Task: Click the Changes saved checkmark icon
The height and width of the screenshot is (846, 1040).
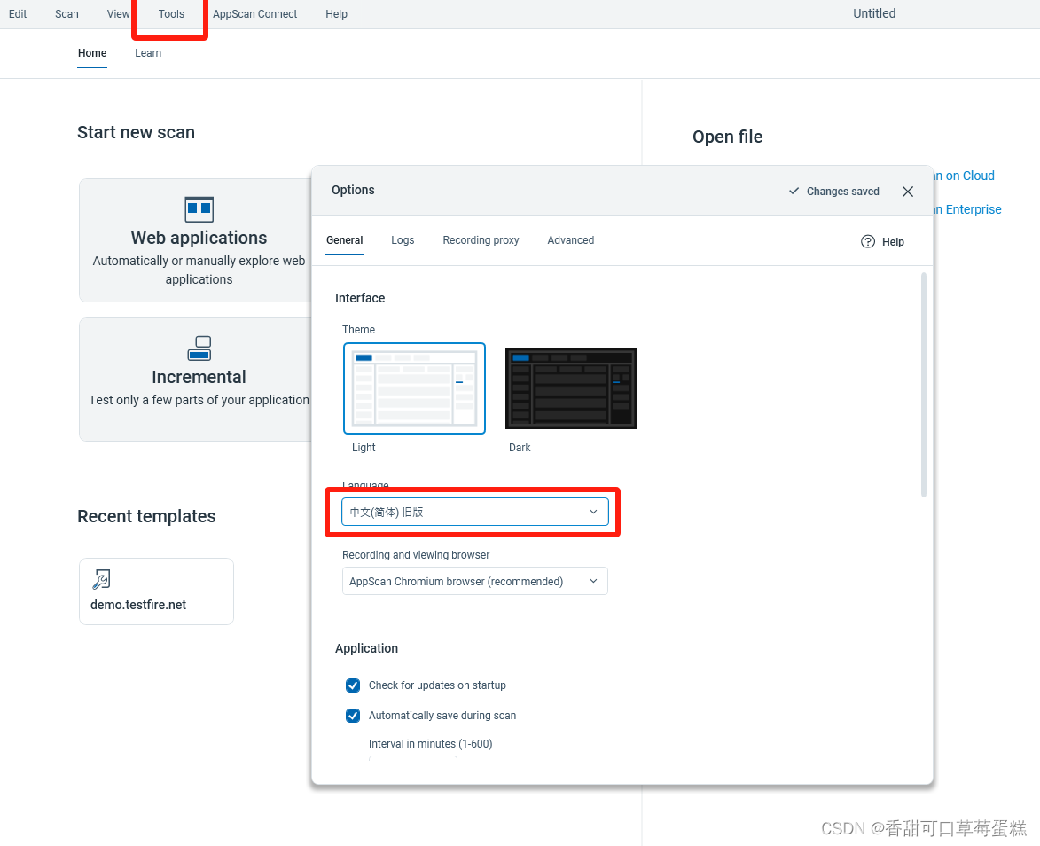Action: pyautogui.click(x=794, y=191)
